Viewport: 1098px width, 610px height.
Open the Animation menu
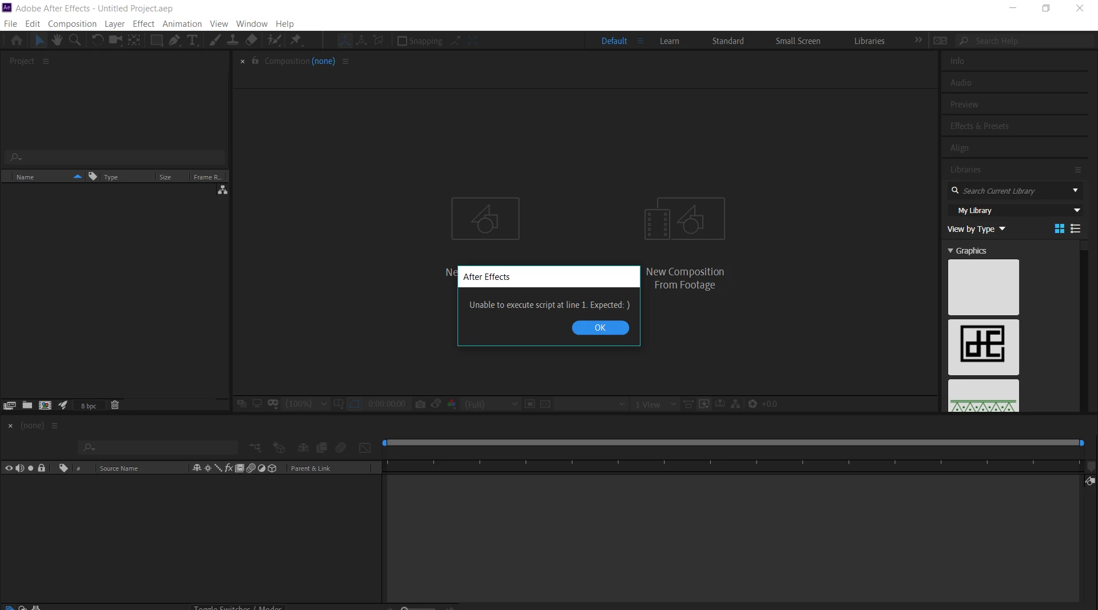click(x=182, y=23)
